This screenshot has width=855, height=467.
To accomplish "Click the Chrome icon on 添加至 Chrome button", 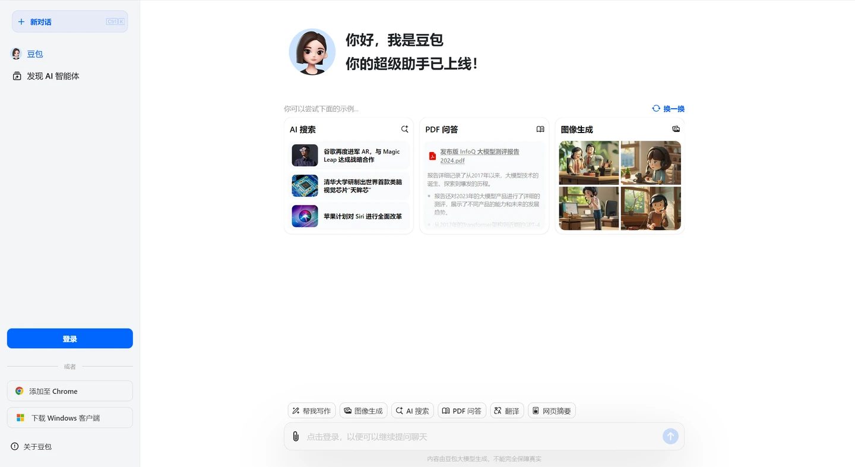I will 18,391.
